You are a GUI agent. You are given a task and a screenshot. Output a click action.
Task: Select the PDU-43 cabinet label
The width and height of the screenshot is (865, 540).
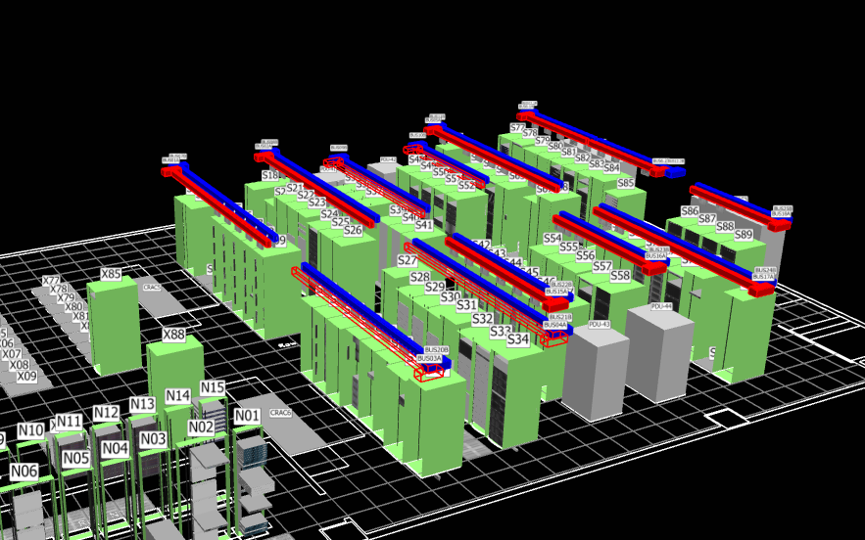tap(600, 325)
